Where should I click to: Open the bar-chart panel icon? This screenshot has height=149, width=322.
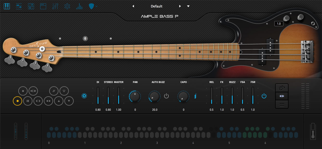[79, 6]
